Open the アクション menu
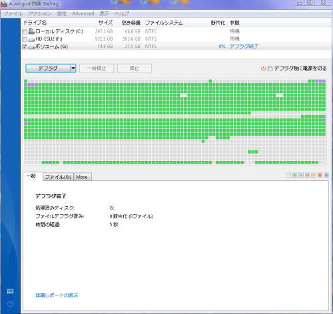Screen dimensions: 333x314 point(39,13)
